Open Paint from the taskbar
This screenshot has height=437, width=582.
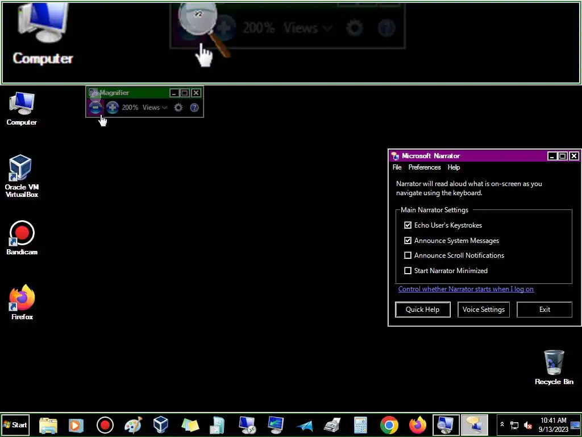[x=133, y=425]
